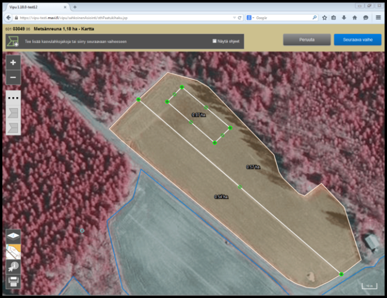Enable the Näytä ohjeet checkbox
Screen dimensions: 387x298
215,42
